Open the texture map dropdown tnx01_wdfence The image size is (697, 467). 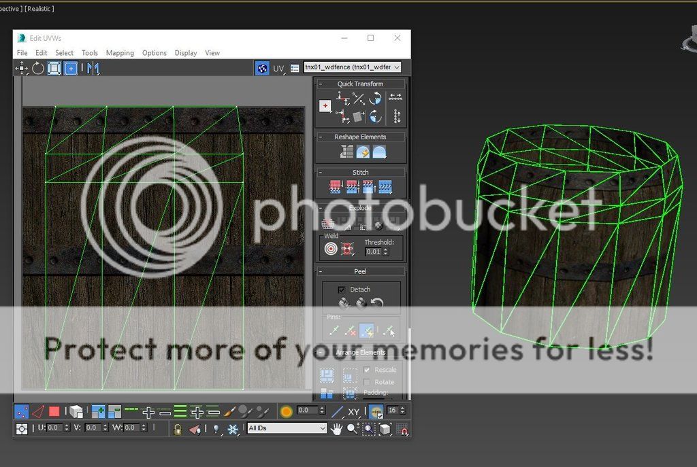coord(352,67)
